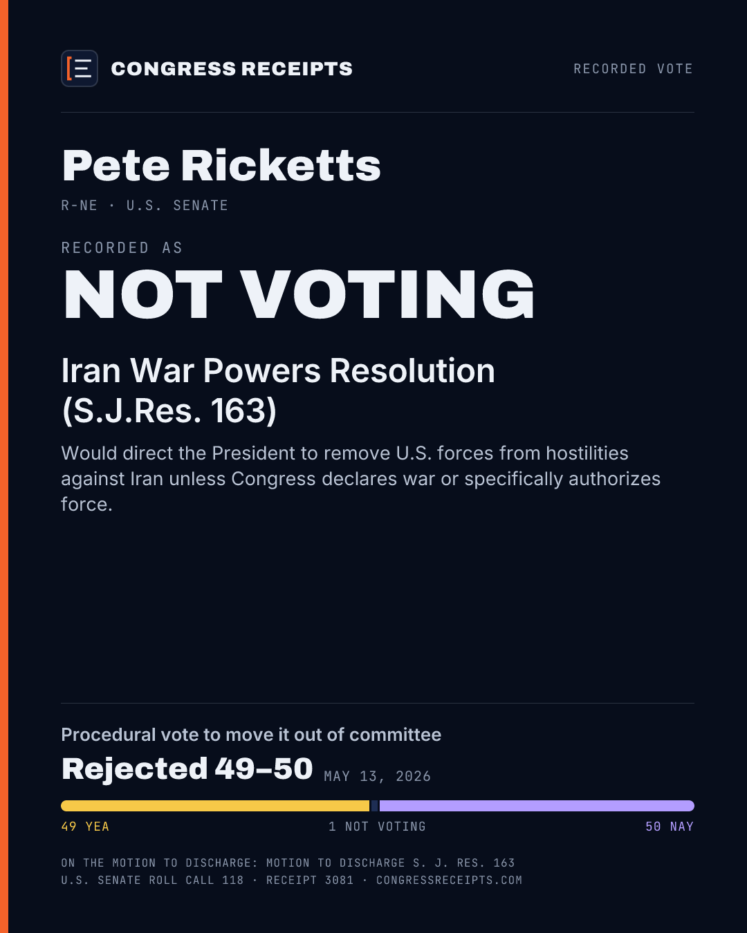Click the Congress Receipts bracket logo icon
747x933 pixels.
click(80, 68)
